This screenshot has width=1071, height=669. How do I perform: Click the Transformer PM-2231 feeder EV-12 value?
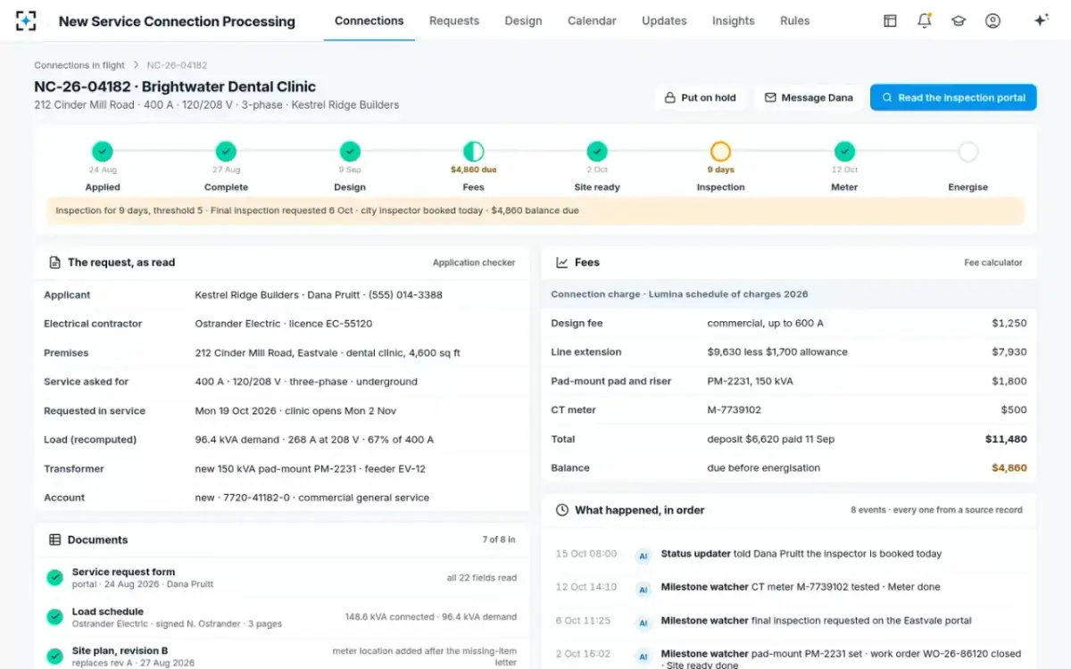point(310,469)
